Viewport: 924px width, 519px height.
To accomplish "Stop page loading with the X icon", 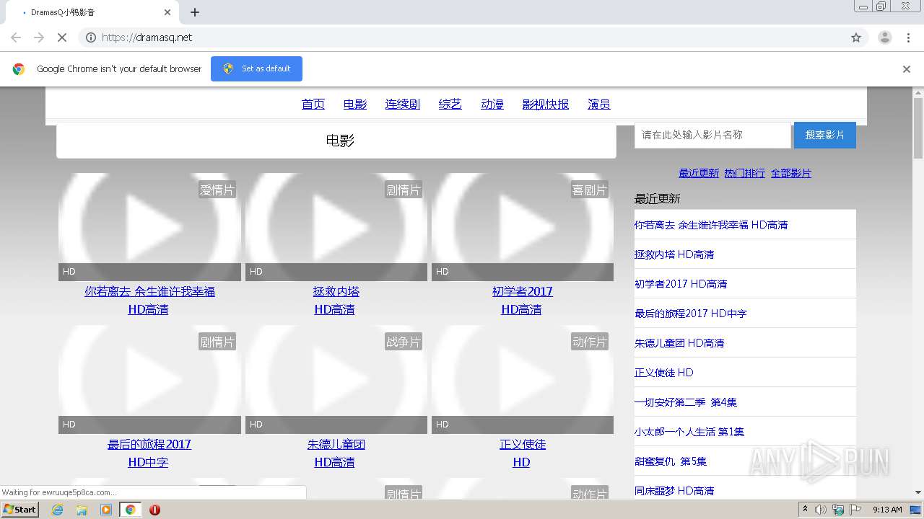I will pos(62,37).
